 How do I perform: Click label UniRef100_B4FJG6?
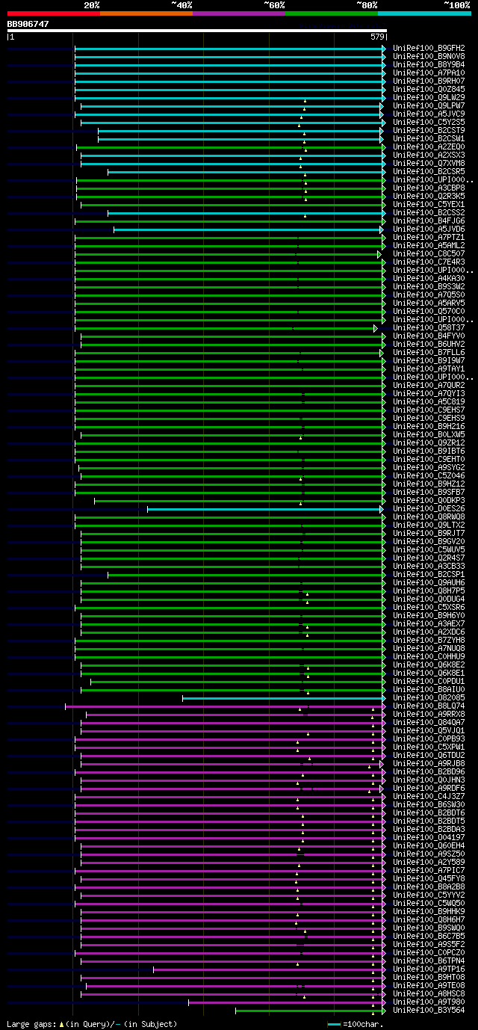[x=429, y=221]
